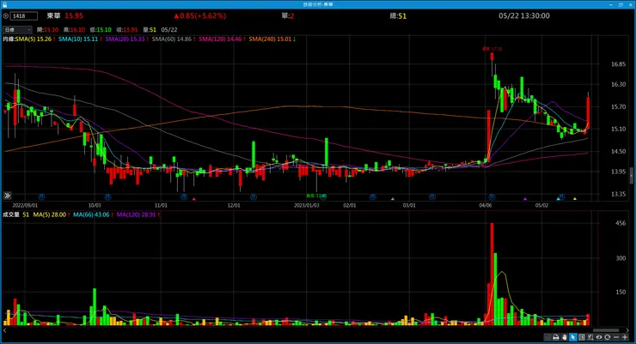
Task: Select the arrow pointer tool
Action: (573, 337)
